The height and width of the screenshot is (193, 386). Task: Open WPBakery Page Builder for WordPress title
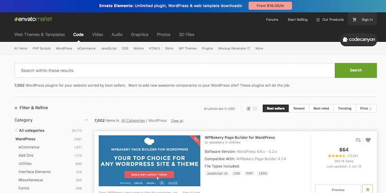tap(240, 138)
